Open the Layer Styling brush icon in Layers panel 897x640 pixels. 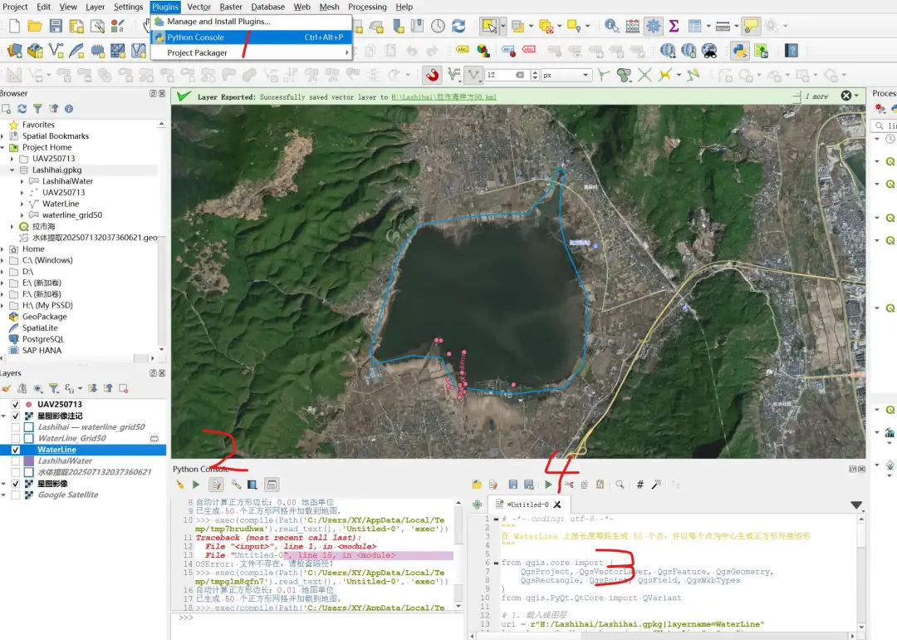tap(7, 389)
